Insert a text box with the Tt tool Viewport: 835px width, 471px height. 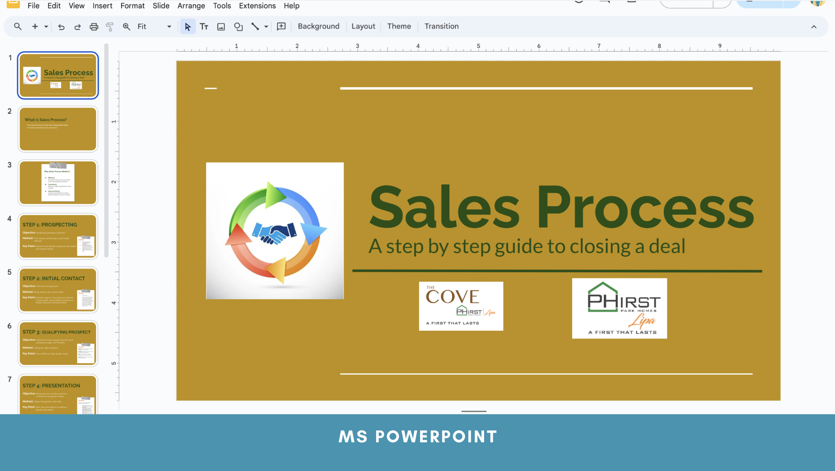point(204,26)
